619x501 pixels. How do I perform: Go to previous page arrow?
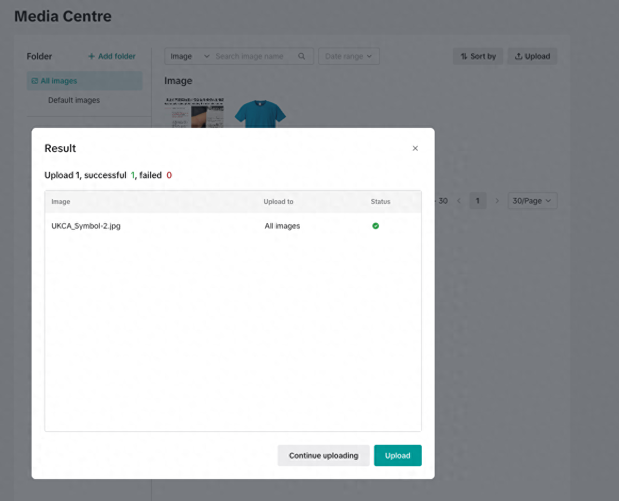point(459,201)
